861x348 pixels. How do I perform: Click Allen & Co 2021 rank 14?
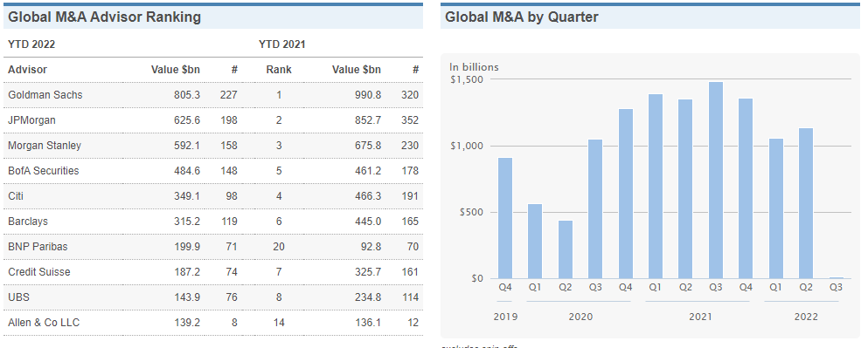point(279,322)
